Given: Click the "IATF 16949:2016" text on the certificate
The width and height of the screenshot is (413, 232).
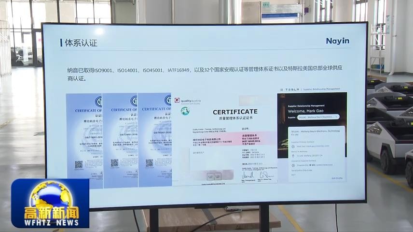Looking at the screenshot, I should pyautogui.click(x=251, y=142).
